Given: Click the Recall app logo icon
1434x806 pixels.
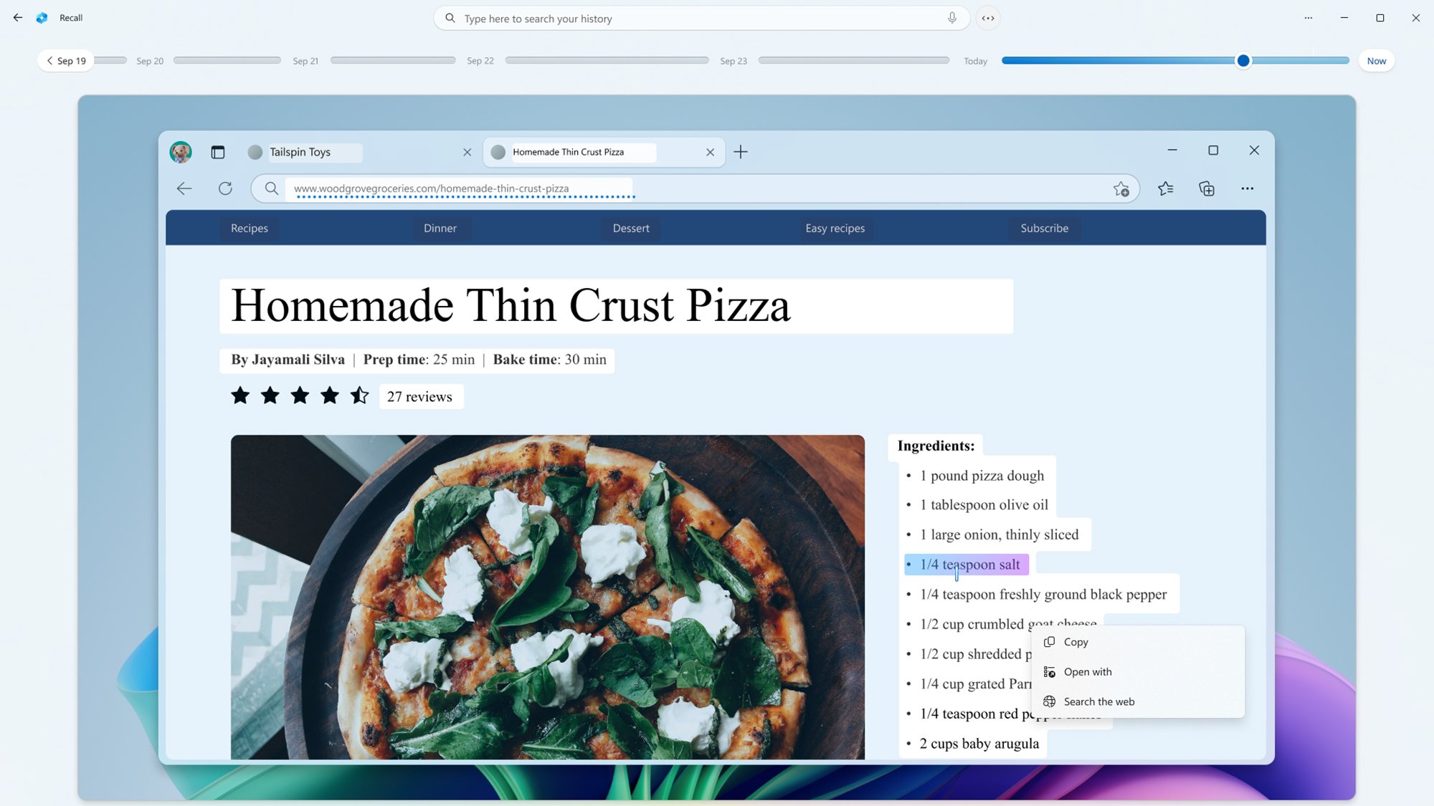Looking at the screenshot, I should 42,18.
